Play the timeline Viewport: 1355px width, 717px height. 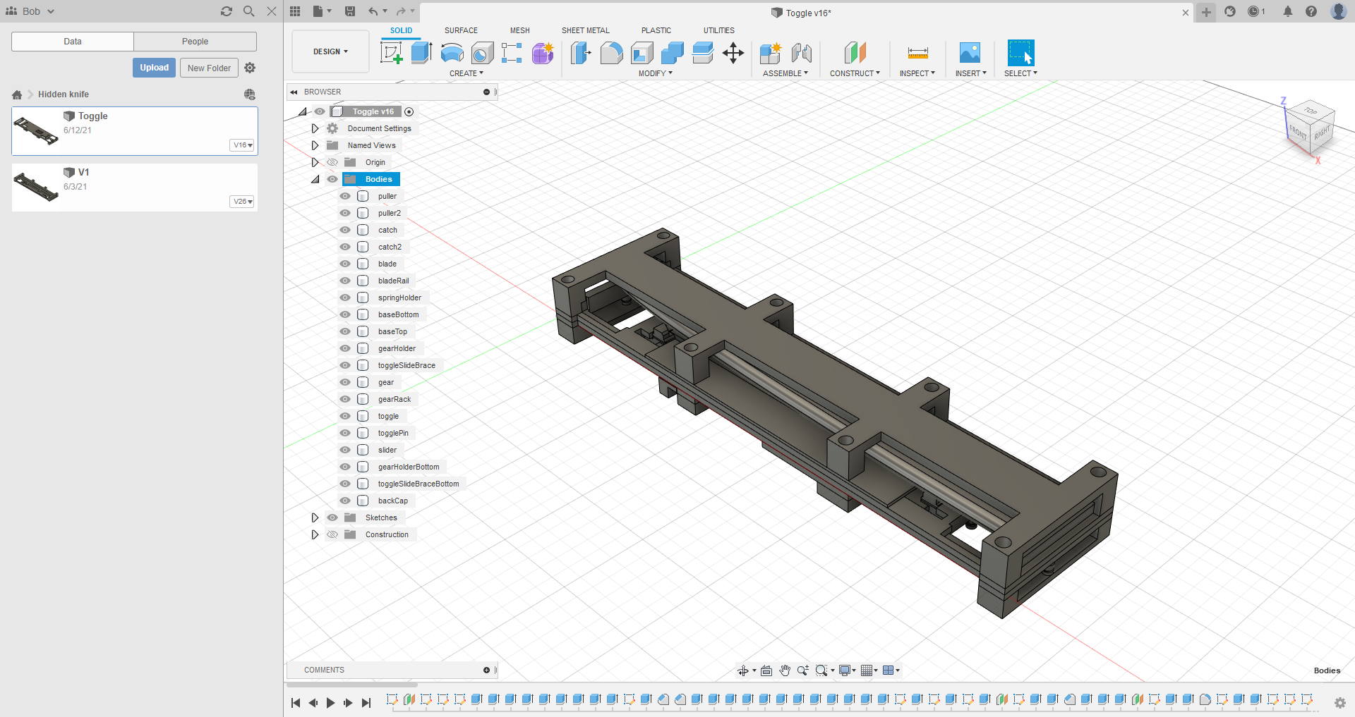point(330,703)
